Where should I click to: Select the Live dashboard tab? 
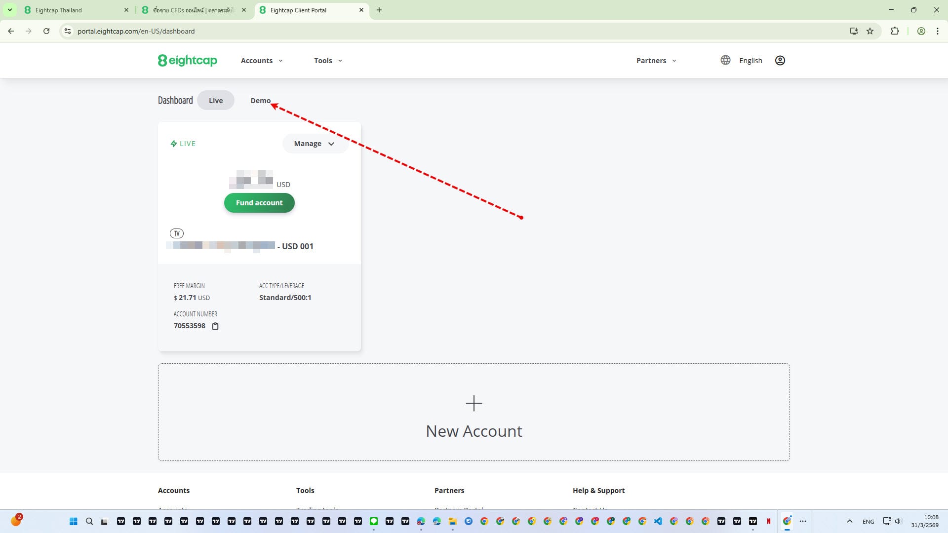[x=215, y=101]
